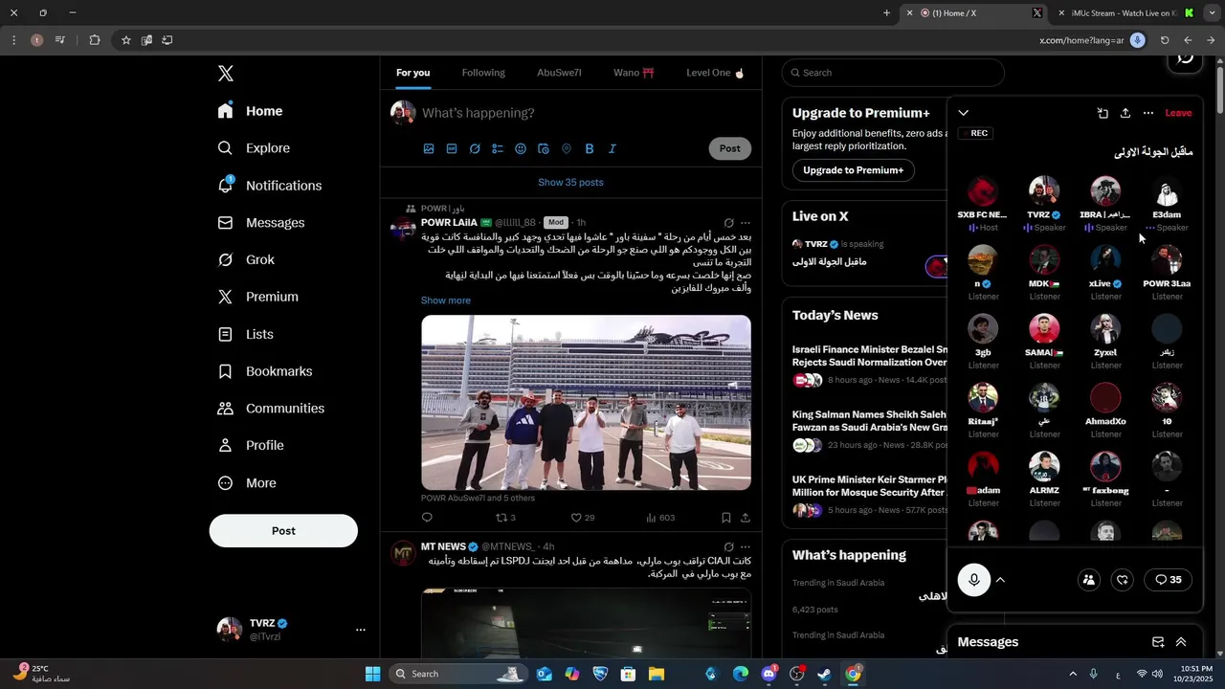The width and height of the screenshot is (1225, 689).
Task: Open Lists in the sidebar
Action: 246,334
